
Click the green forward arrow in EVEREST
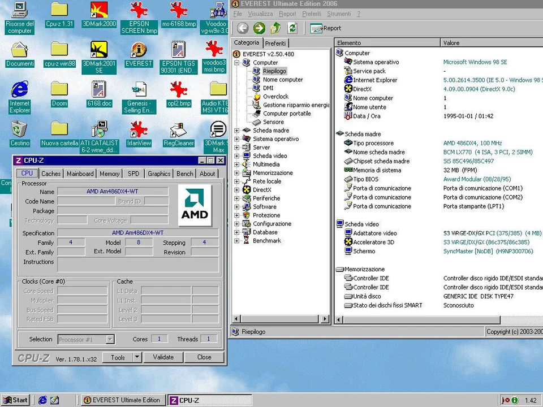pyautogui.click(x=259, y=28)
